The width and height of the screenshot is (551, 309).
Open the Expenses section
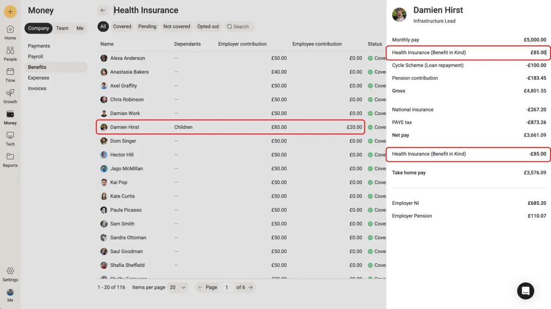click(x=38, y=77)
